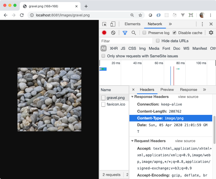This screenshot has height=179, width=216.
Task: Bookmark this page with the star icon
Action: pos(140,15)
